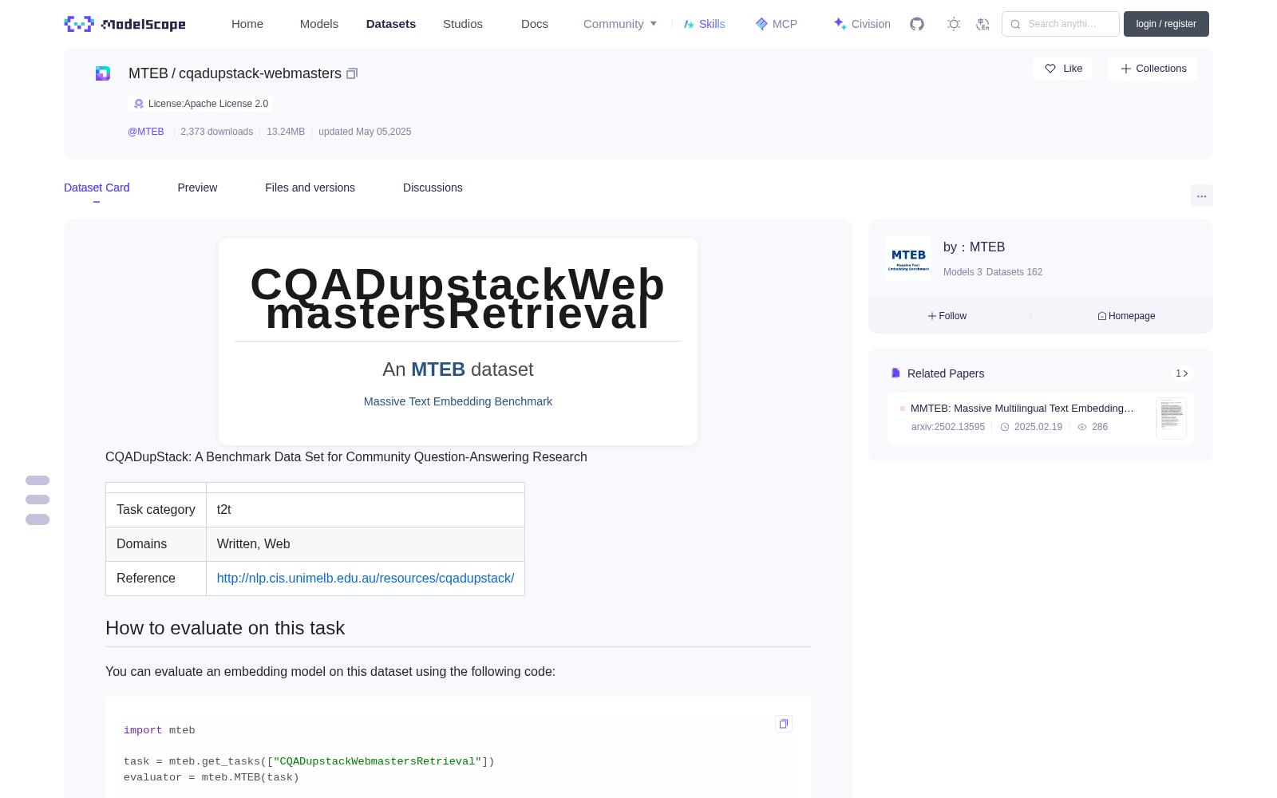Image resolution: width=1277 pixels, height=798 pixels.
Task: Click the bold MTEB link in subtitle
Action: click(x=438, y=369)
